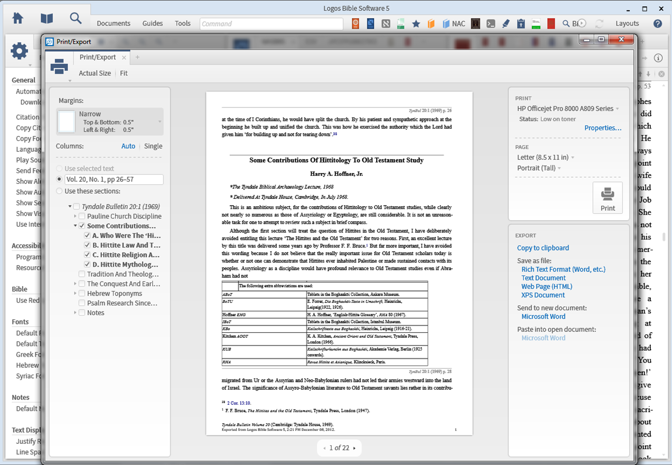Export as Rich Text Format (Word, etc.)

pos(563,269)
